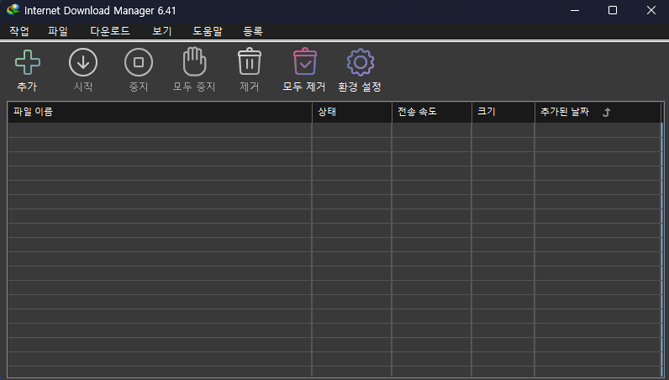Maximize the Internet Download Manager window
Viewport: 669px width, 380px height.
(613, 10)
